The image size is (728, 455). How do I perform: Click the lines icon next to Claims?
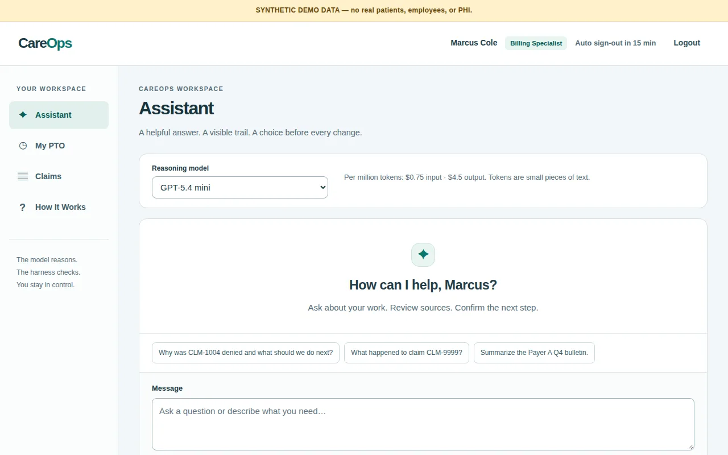pyautogui.click(x=23, y=176)
